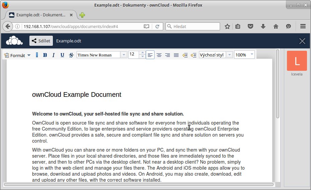Open the Times New Roman font dropdown

(x=124, y=55)
